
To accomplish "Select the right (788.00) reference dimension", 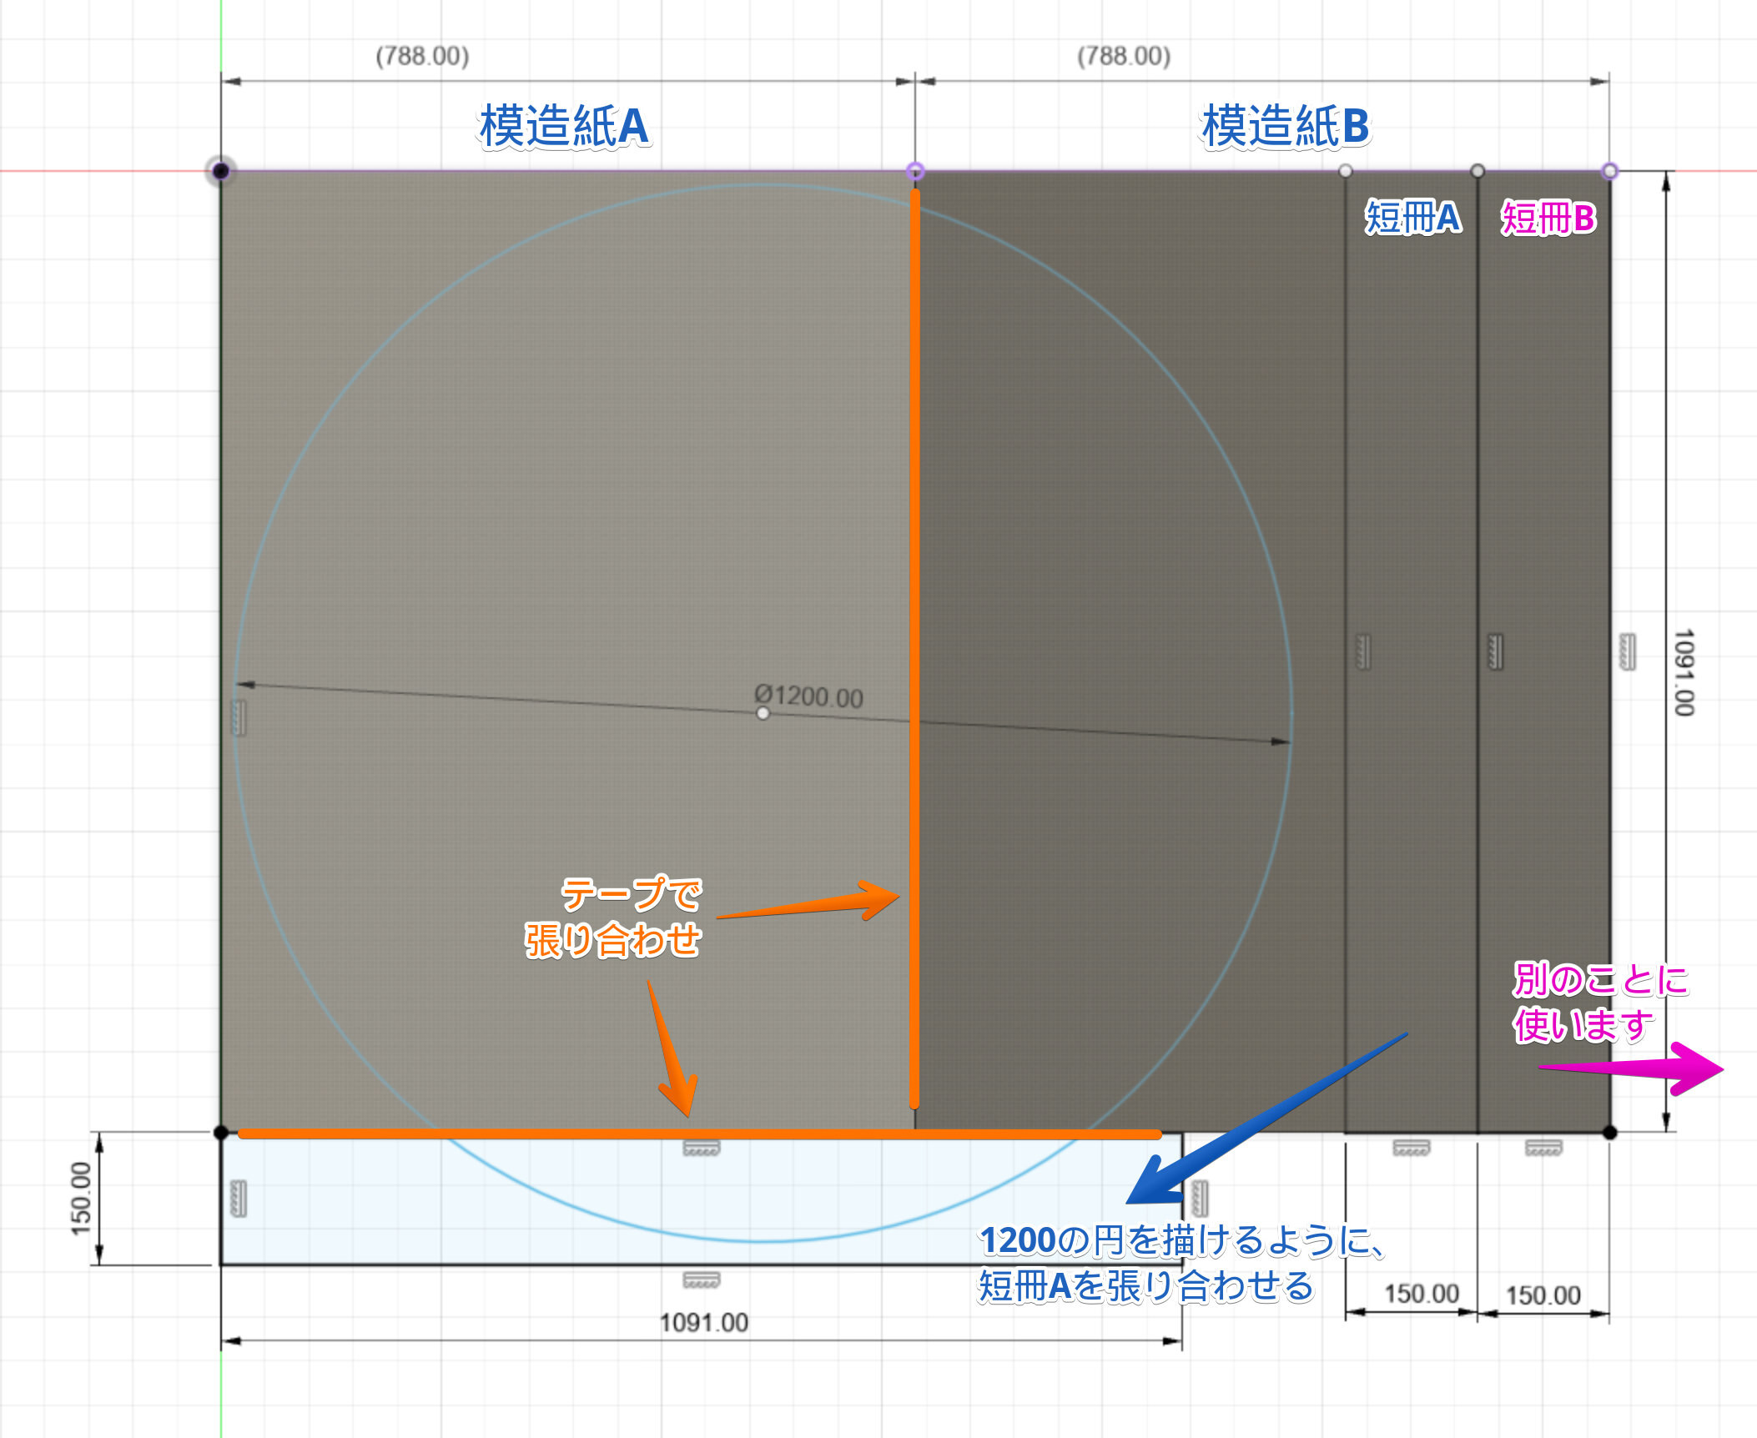I will [1124, 56].
